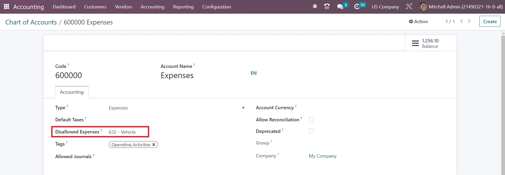Viewport: 505px width, 175px height.
Task: Open the Configuration menu
Action: pos(216,7)
